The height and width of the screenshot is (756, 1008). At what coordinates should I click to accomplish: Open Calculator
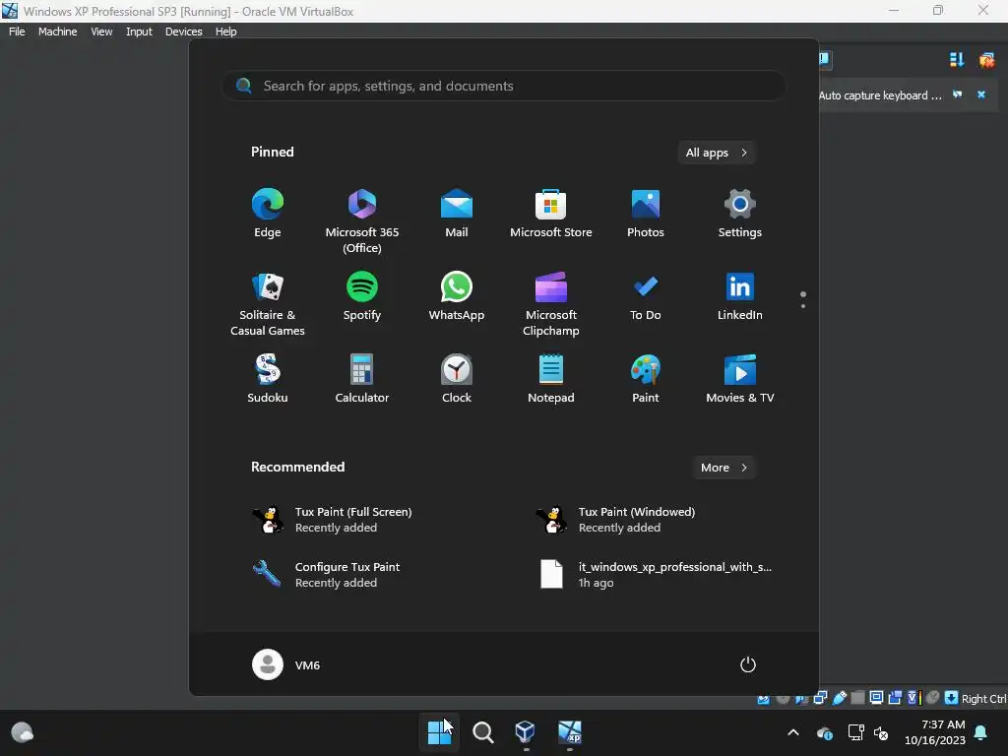pos(362,379)
